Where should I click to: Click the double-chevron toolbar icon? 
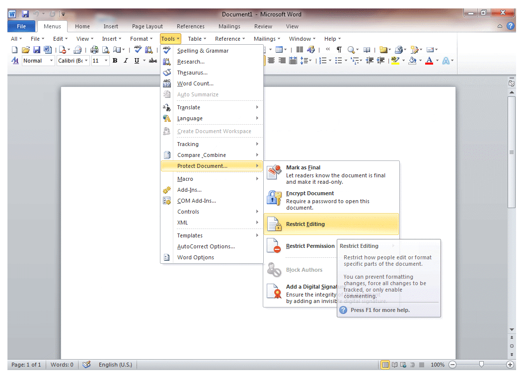coord(328,49)
